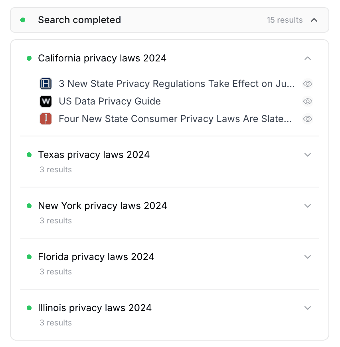The image size is (340, 347).
Task: Collapse the California privacy laws 2024 section
Action: coord(308,58)
